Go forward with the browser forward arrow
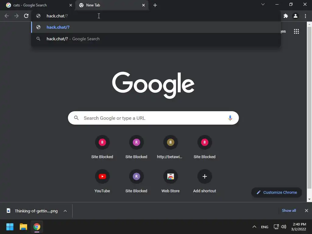 (16, 16)
